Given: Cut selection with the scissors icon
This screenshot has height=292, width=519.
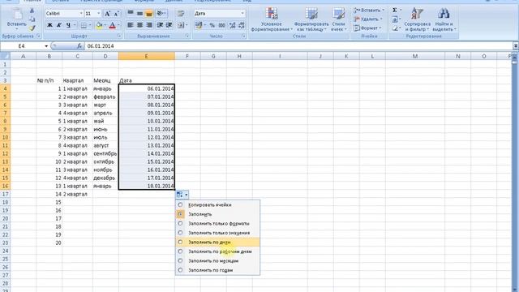Looking at the screenshot, I should (x=32, y=11).
